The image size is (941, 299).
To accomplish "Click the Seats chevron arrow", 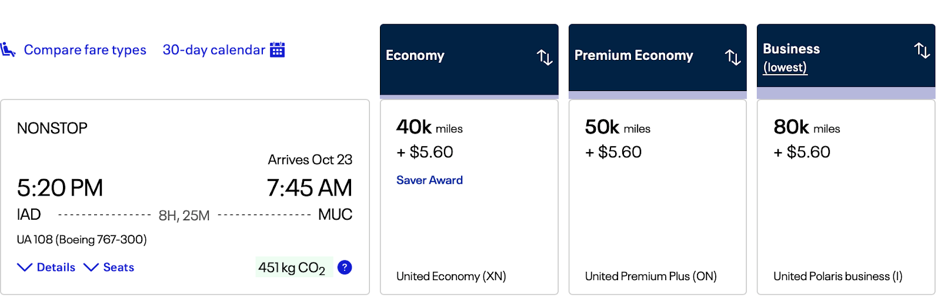I will click(91, 268).
